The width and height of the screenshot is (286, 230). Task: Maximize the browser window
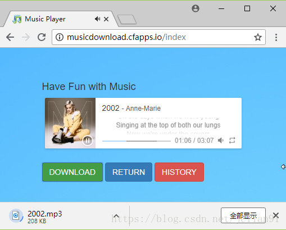247,8
